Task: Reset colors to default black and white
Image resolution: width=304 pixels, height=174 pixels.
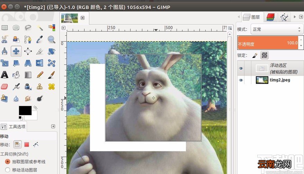Action: (x=20, y=118)
